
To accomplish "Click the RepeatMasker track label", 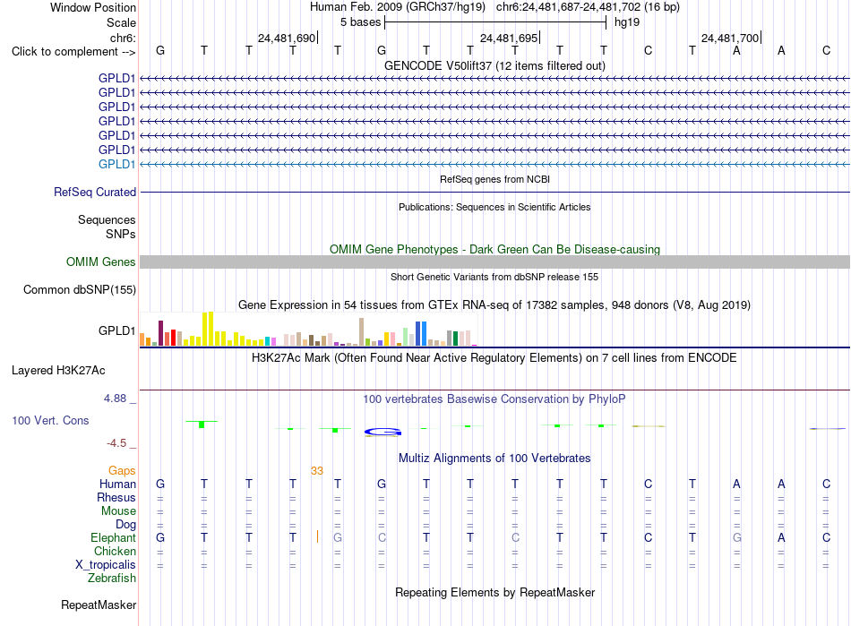I will point(99,605).
